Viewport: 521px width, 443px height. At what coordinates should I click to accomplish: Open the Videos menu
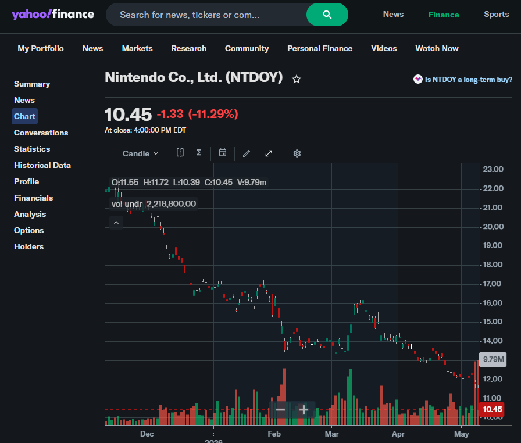pyautogui.click(x=384, y=48)
